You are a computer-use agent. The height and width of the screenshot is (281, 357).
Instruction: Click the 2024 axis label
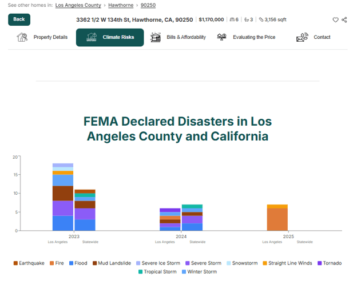(x=181, y=236)
